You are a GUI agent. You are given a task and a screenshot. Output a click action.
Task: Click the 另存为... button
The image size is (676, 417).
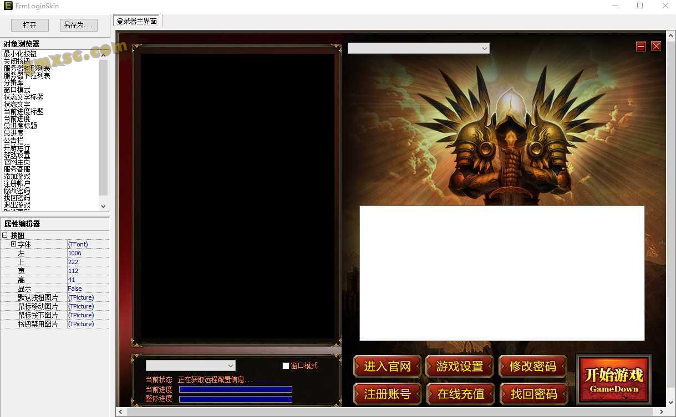pos(79,25)
